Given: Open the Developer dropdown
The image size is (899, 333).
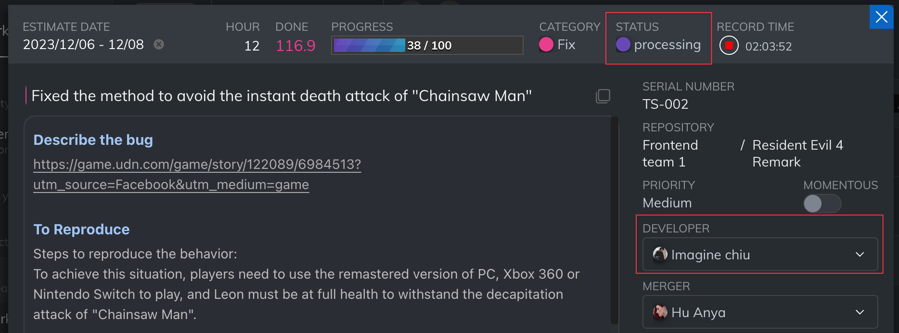Looking at the screenshot, I should click(760, 254).
